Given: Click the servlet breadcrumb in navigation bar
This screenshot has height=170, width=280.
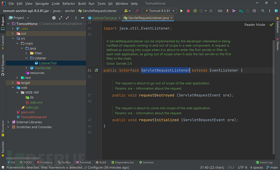Looking at the screenshot, I should coord(70,11).
